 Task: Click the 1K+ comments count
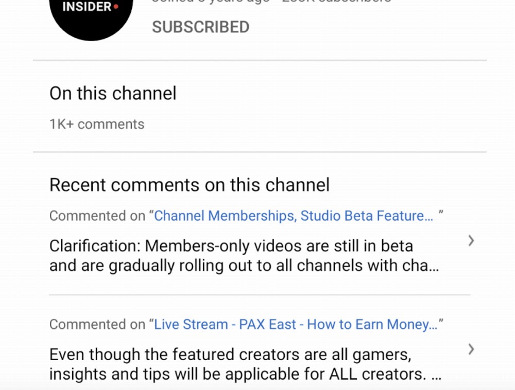pyautogui.click(x=97, y=125)
